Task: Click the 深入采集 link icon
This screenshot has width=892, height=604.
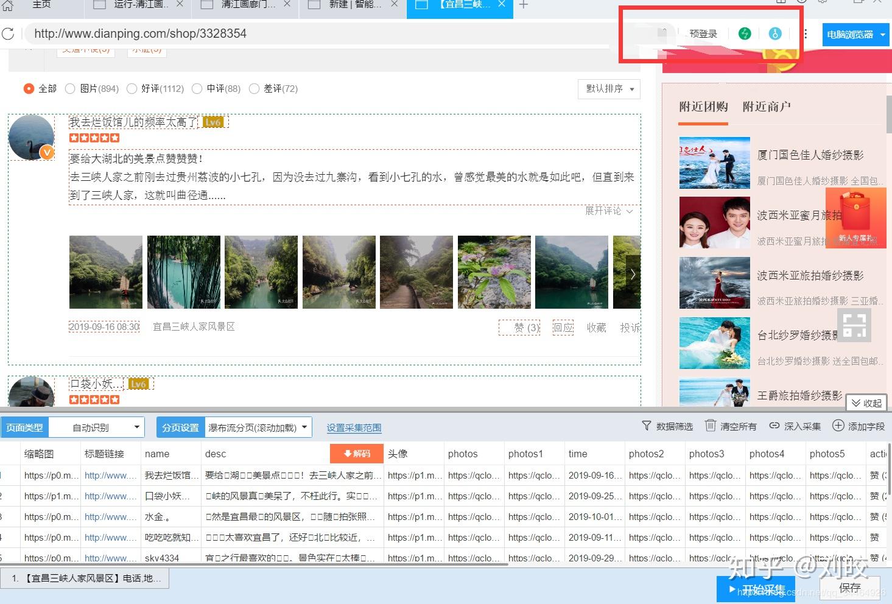Action: (x=774, y=426)
